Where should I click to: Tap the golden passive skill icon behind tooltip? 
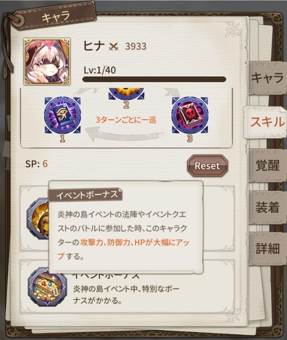click(x=38, y=218)
